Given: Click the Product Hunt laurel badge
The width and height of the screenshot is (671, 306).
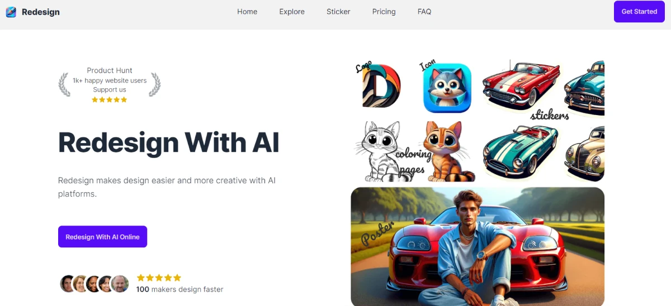Looking at the screenshot, I should [110, 85].
